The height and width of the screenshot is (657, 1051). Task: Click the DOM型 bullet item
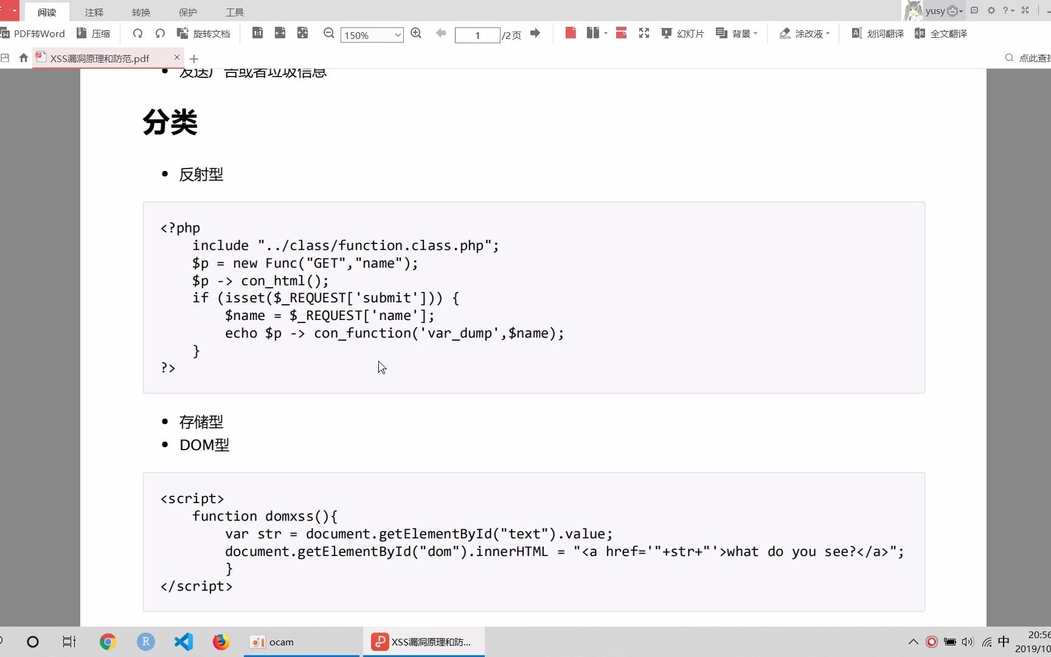tap(204, 445)
